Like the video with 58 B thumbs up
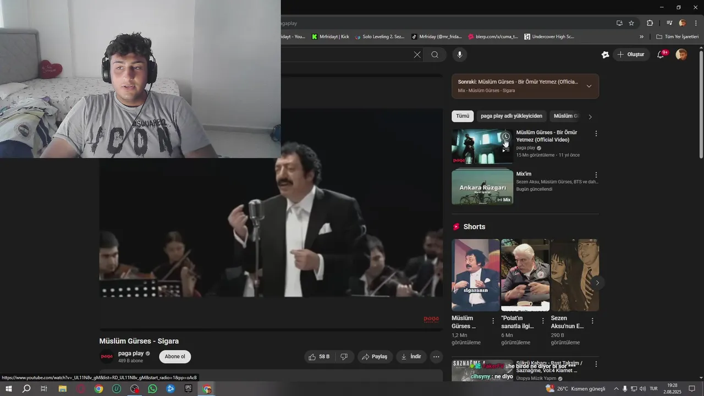The width and height of the screenshot is (704, 396). tap(319, 356)
